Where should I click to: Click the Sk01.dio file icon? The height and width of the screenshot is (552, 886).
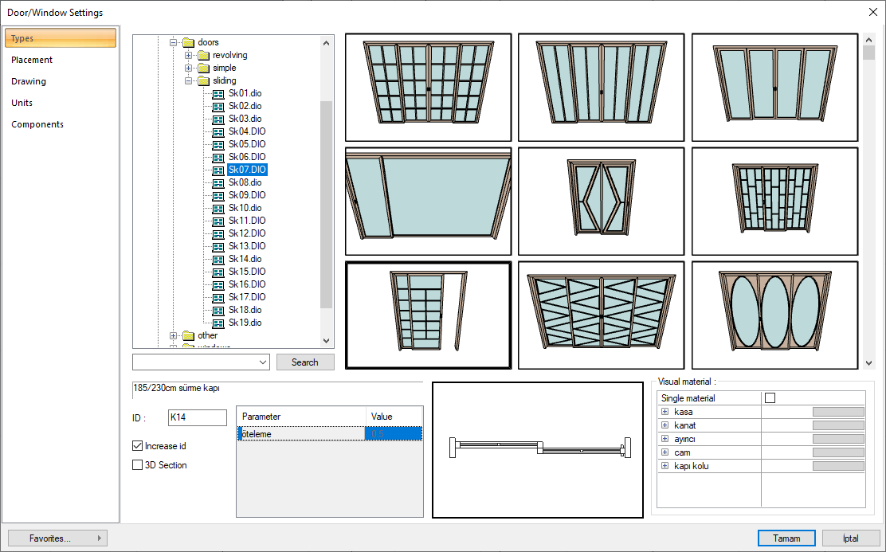218,93
